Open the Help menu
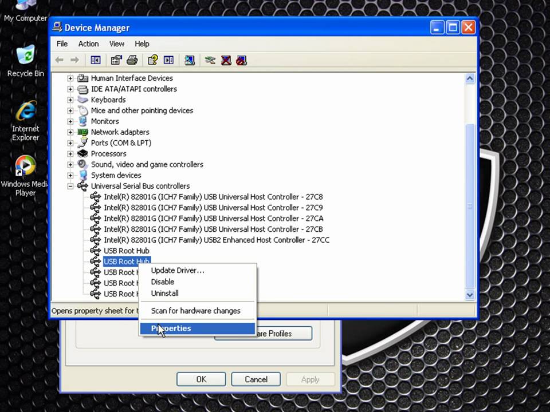Viewport: 550px width, 412px height. pyautogui.click(x=142, y=44)
